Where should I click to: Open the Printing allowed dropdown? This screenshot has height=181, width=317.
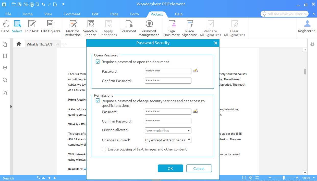click(x=168, y=131)
